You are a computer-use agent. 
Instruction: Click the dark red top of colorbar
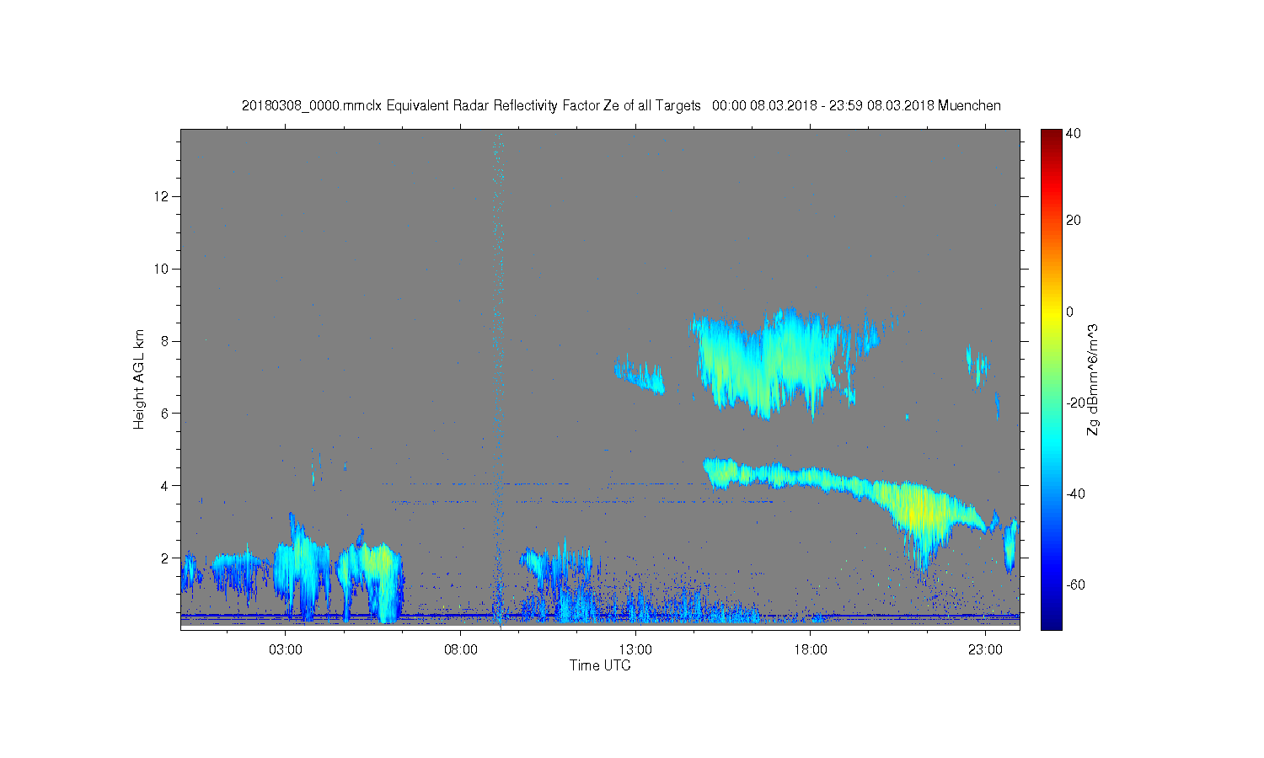(1051, 136)
